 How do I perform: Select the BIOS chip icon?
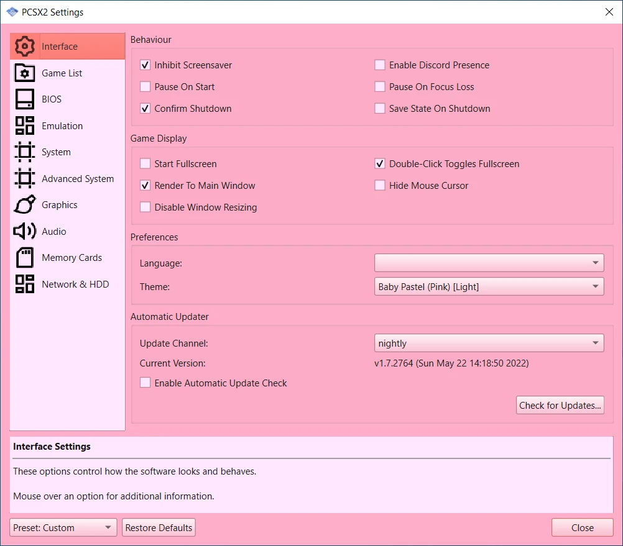point(25,99)
